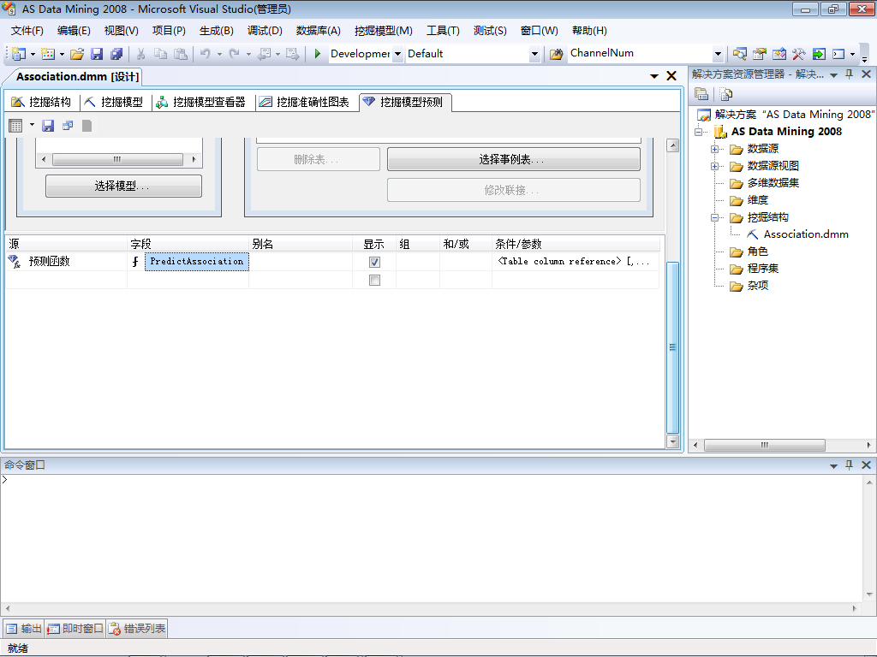Click the Save All toolbar icon
Screen dimensions: 877x657
tap(116, 54)
